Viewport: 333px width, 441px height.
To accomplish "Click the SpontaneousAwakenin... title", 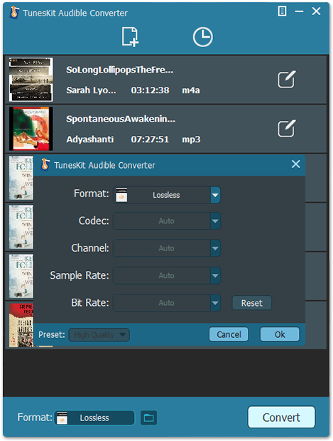I will (121, 119).
